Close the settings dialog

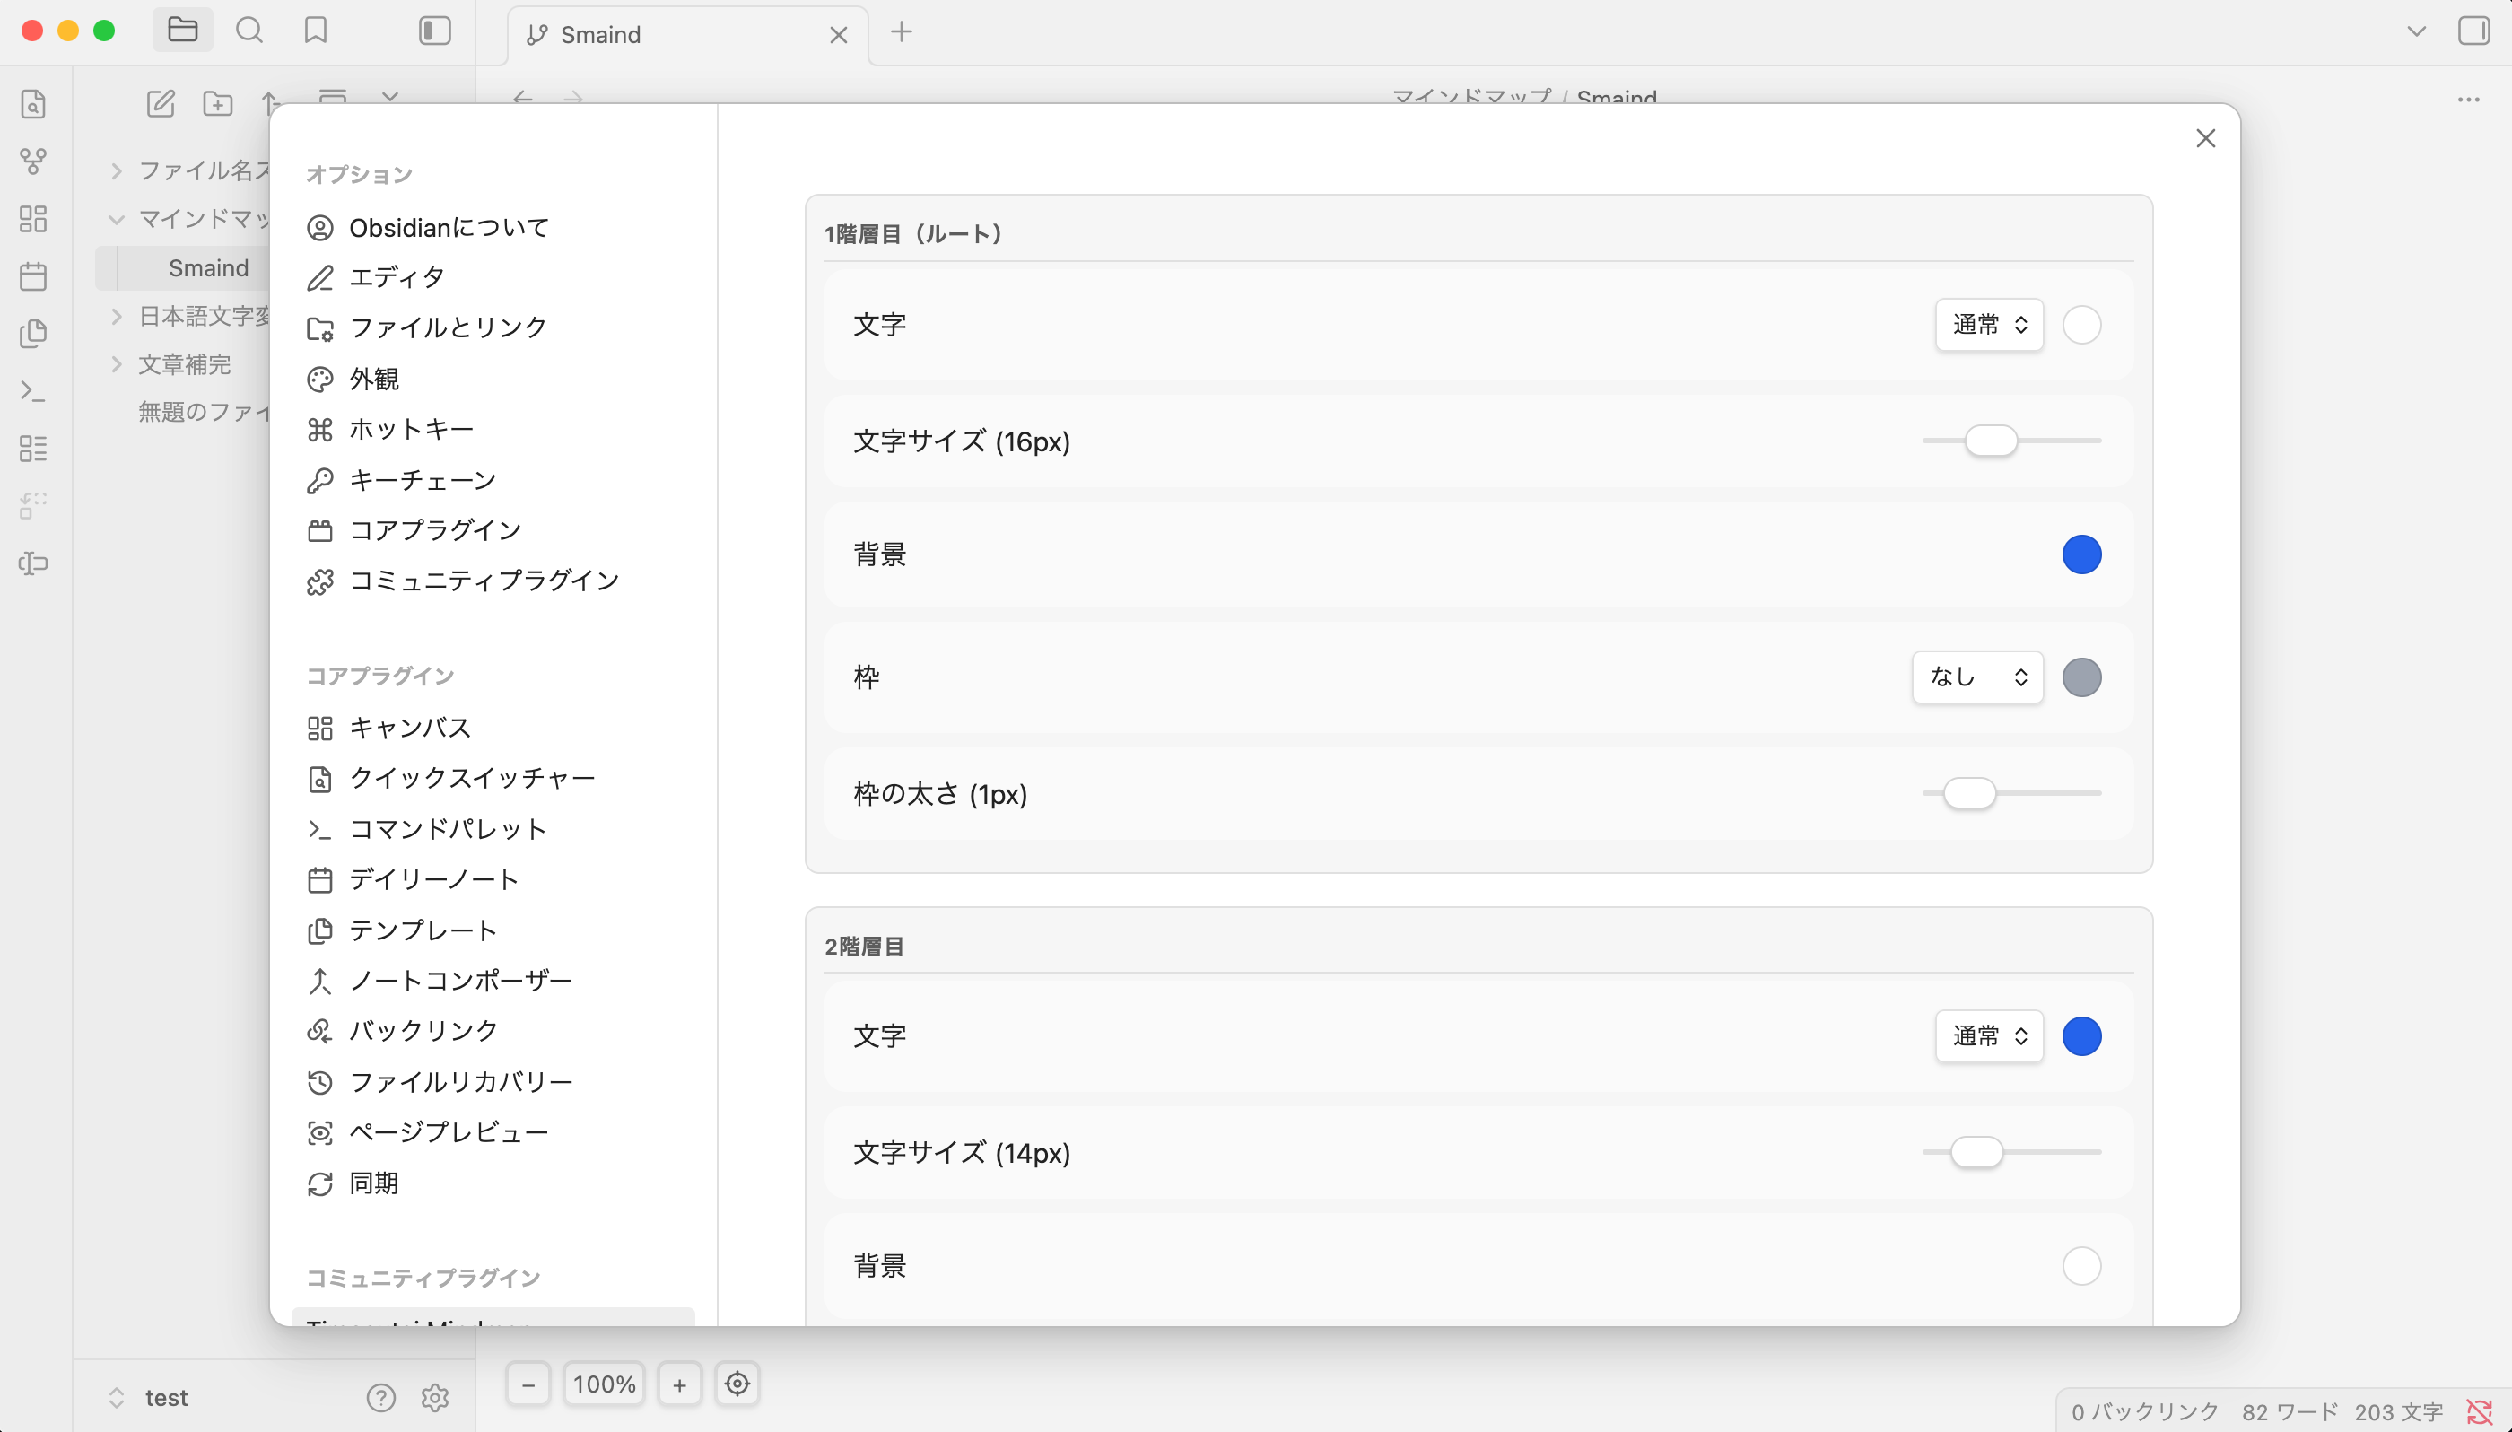2205,139
